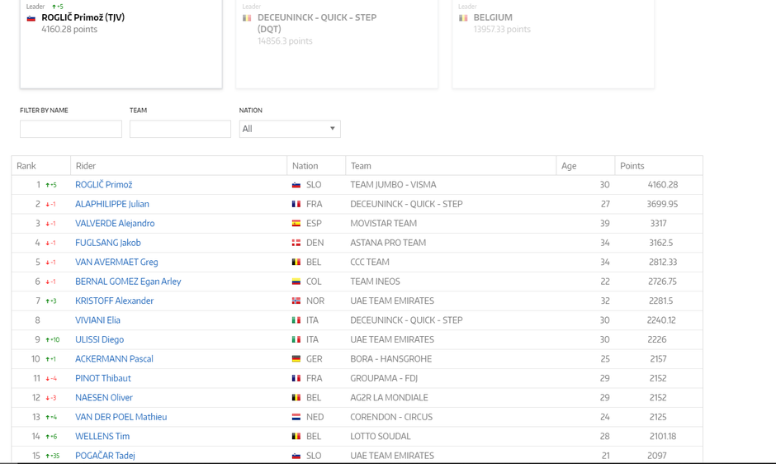
Task: Click the Slovenia flag beside Roglič row
Action: click(296, 185)
